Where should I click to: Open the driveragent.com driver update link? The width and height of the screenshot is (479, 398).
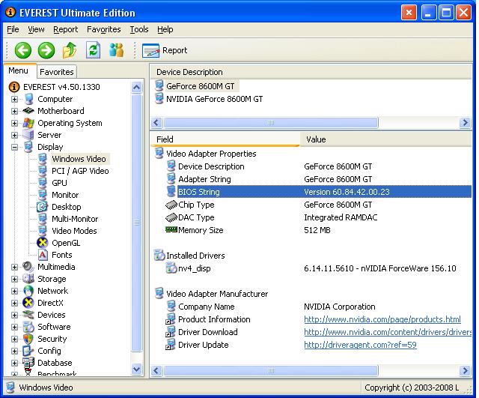tap(360, 345)
